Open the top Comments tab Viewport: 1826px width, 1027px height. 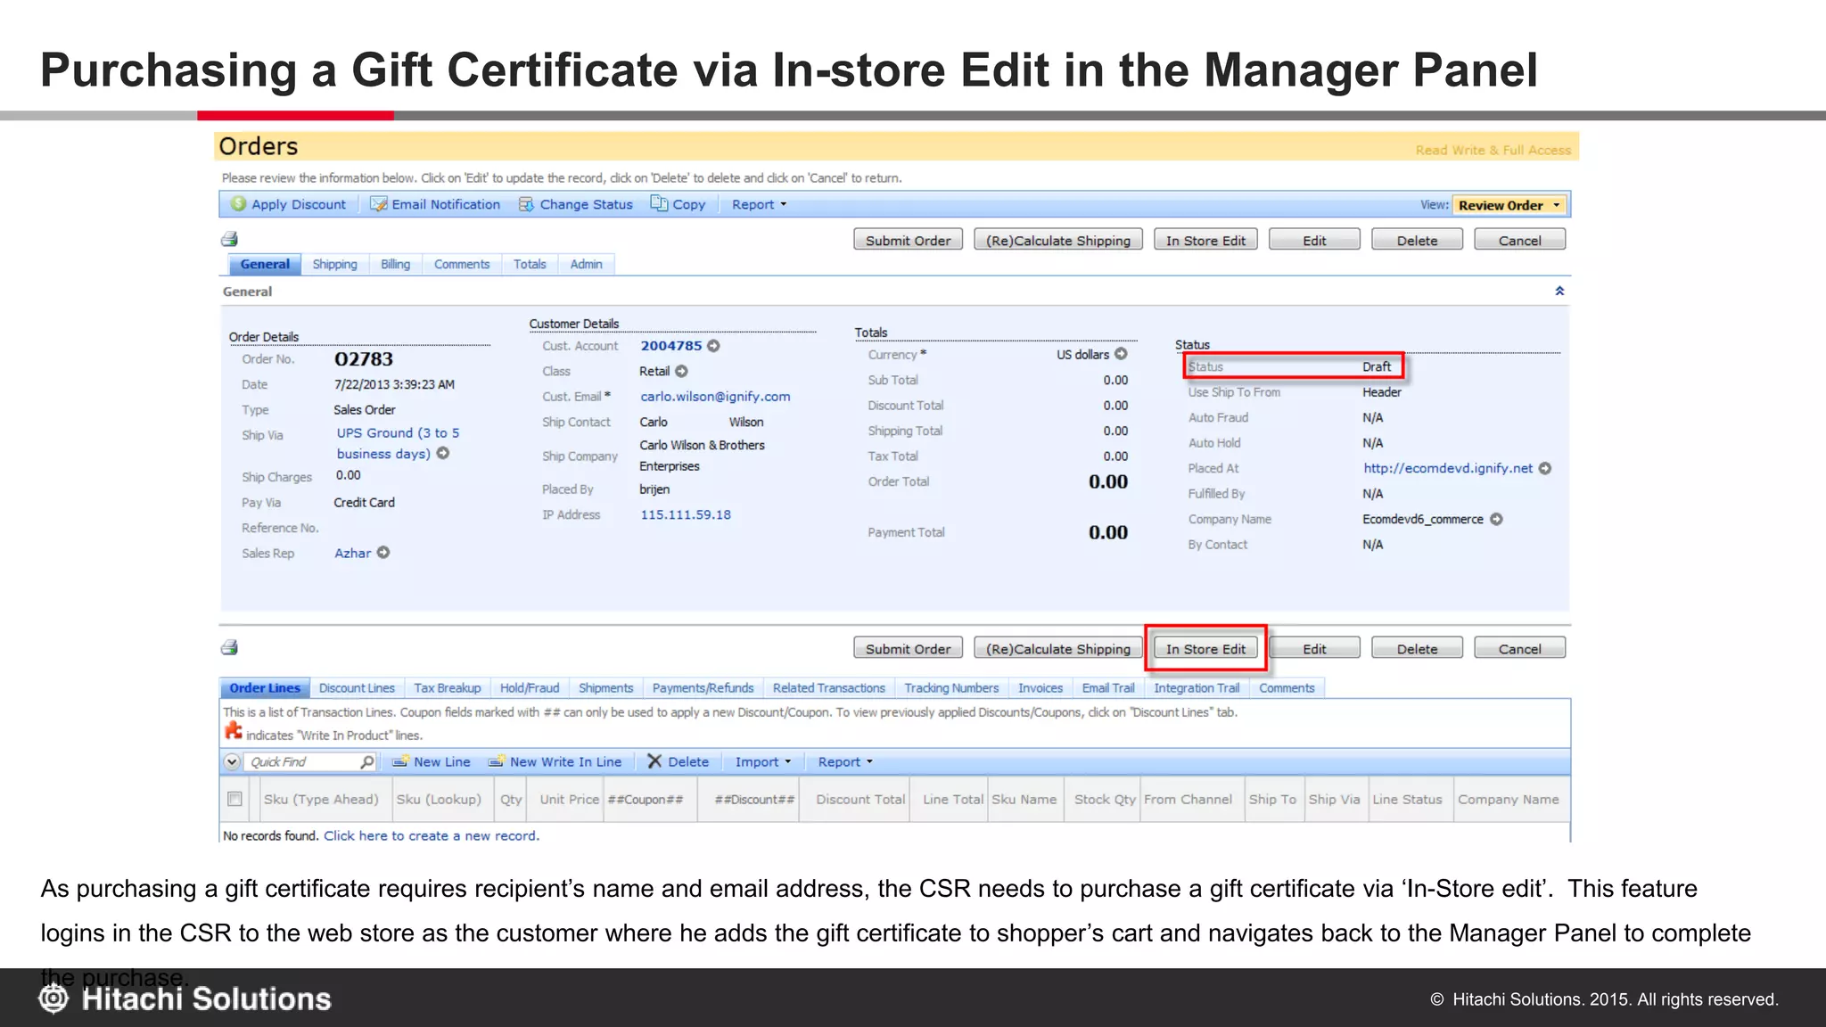(x=462, y=264)
